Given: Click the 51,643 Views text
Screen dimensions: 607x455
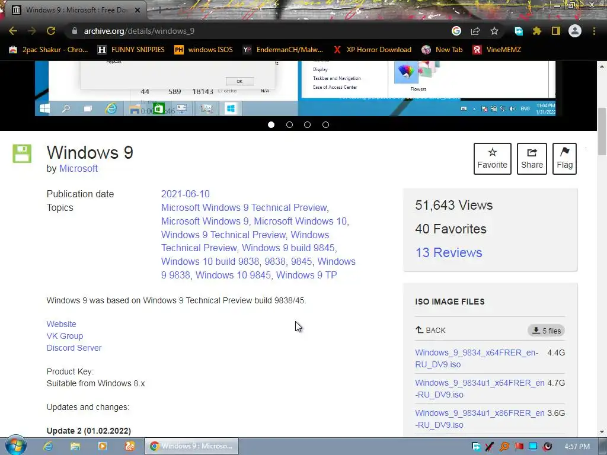Looking at the screenshot, I should [x=453, y=205].
